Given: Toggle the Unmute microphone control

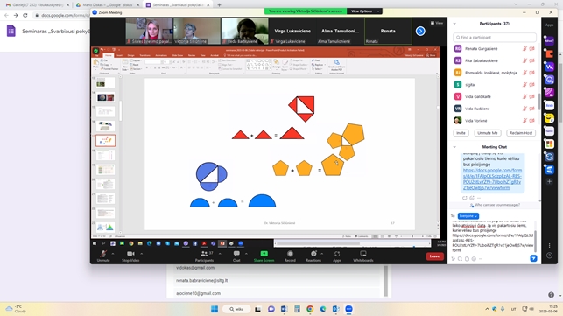Looking at the screenshot, I should click(x=103, y=254).
